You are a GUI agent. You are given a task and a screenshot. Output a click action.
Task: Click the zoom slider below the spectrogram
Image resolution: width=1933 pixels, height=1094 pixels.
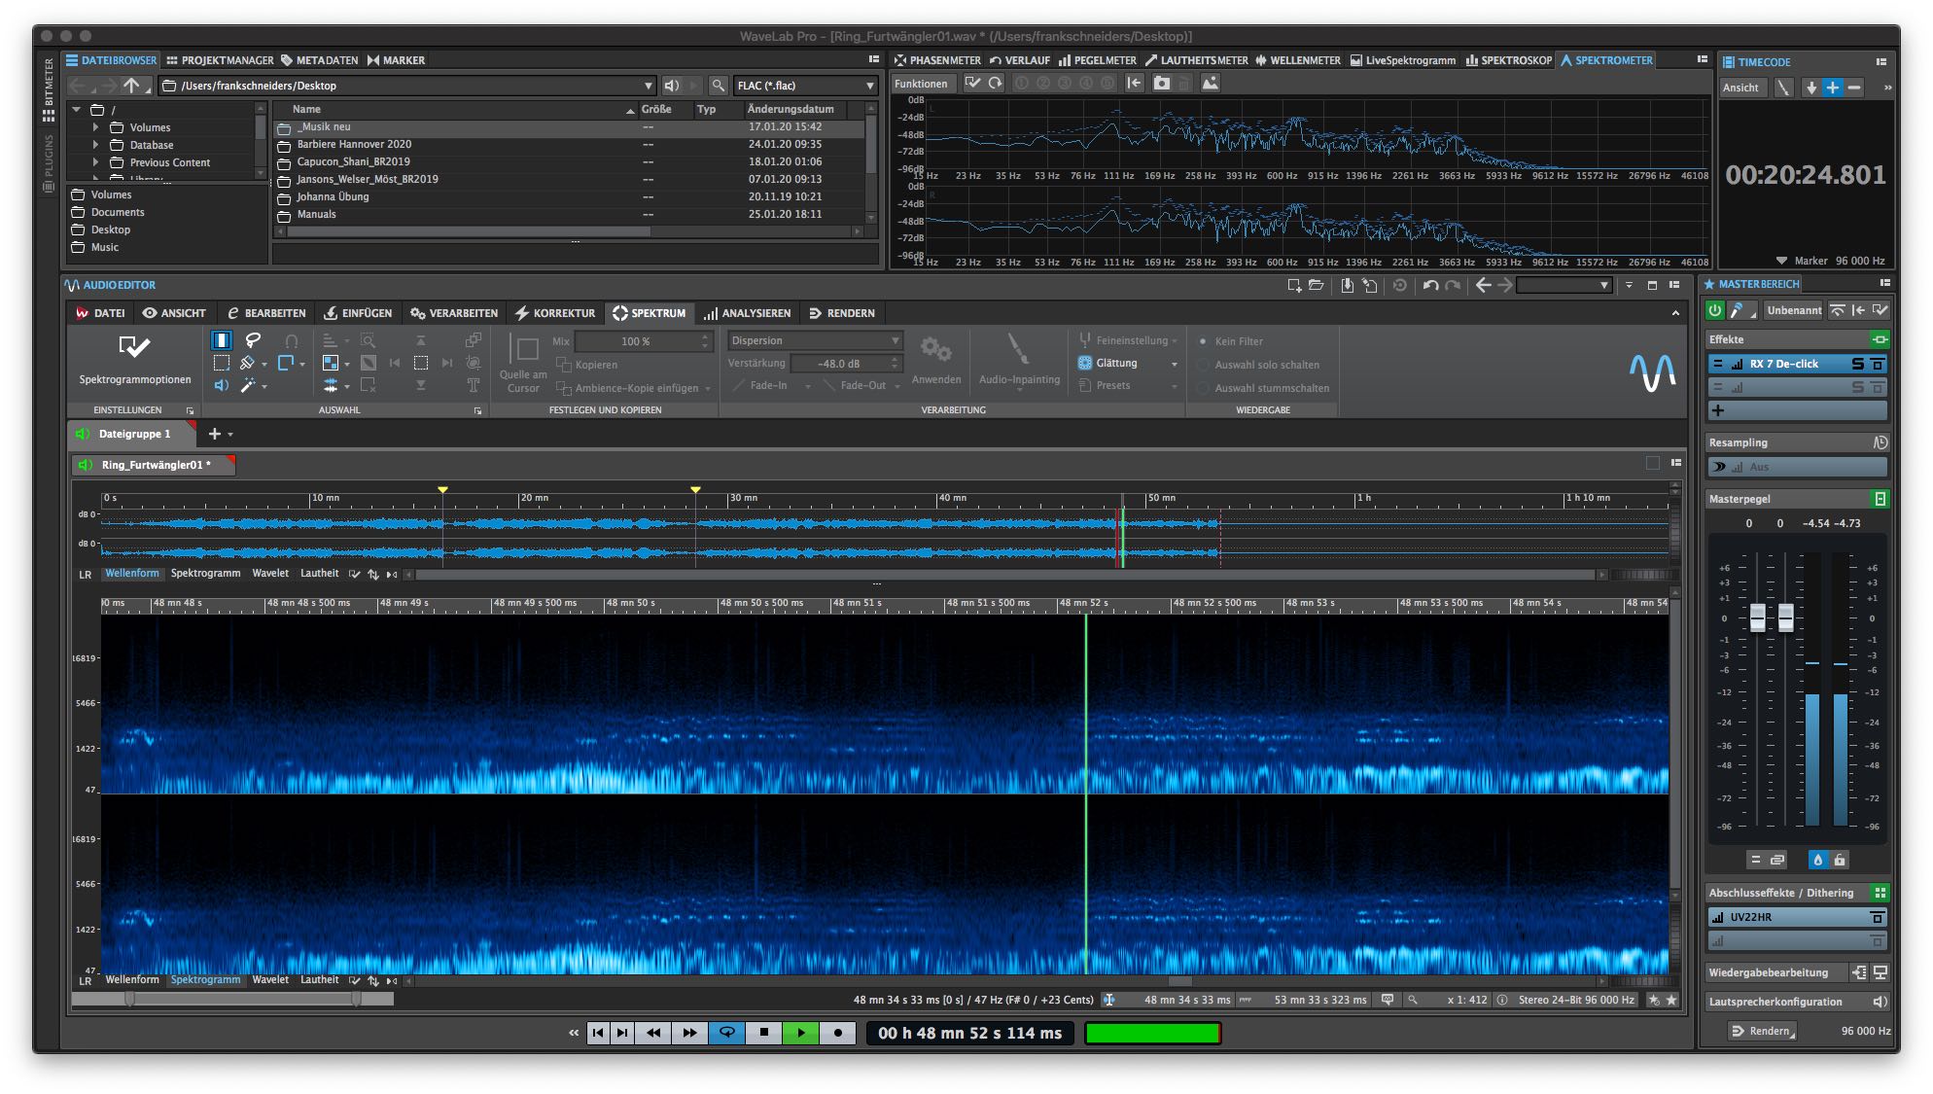[231, 999]
